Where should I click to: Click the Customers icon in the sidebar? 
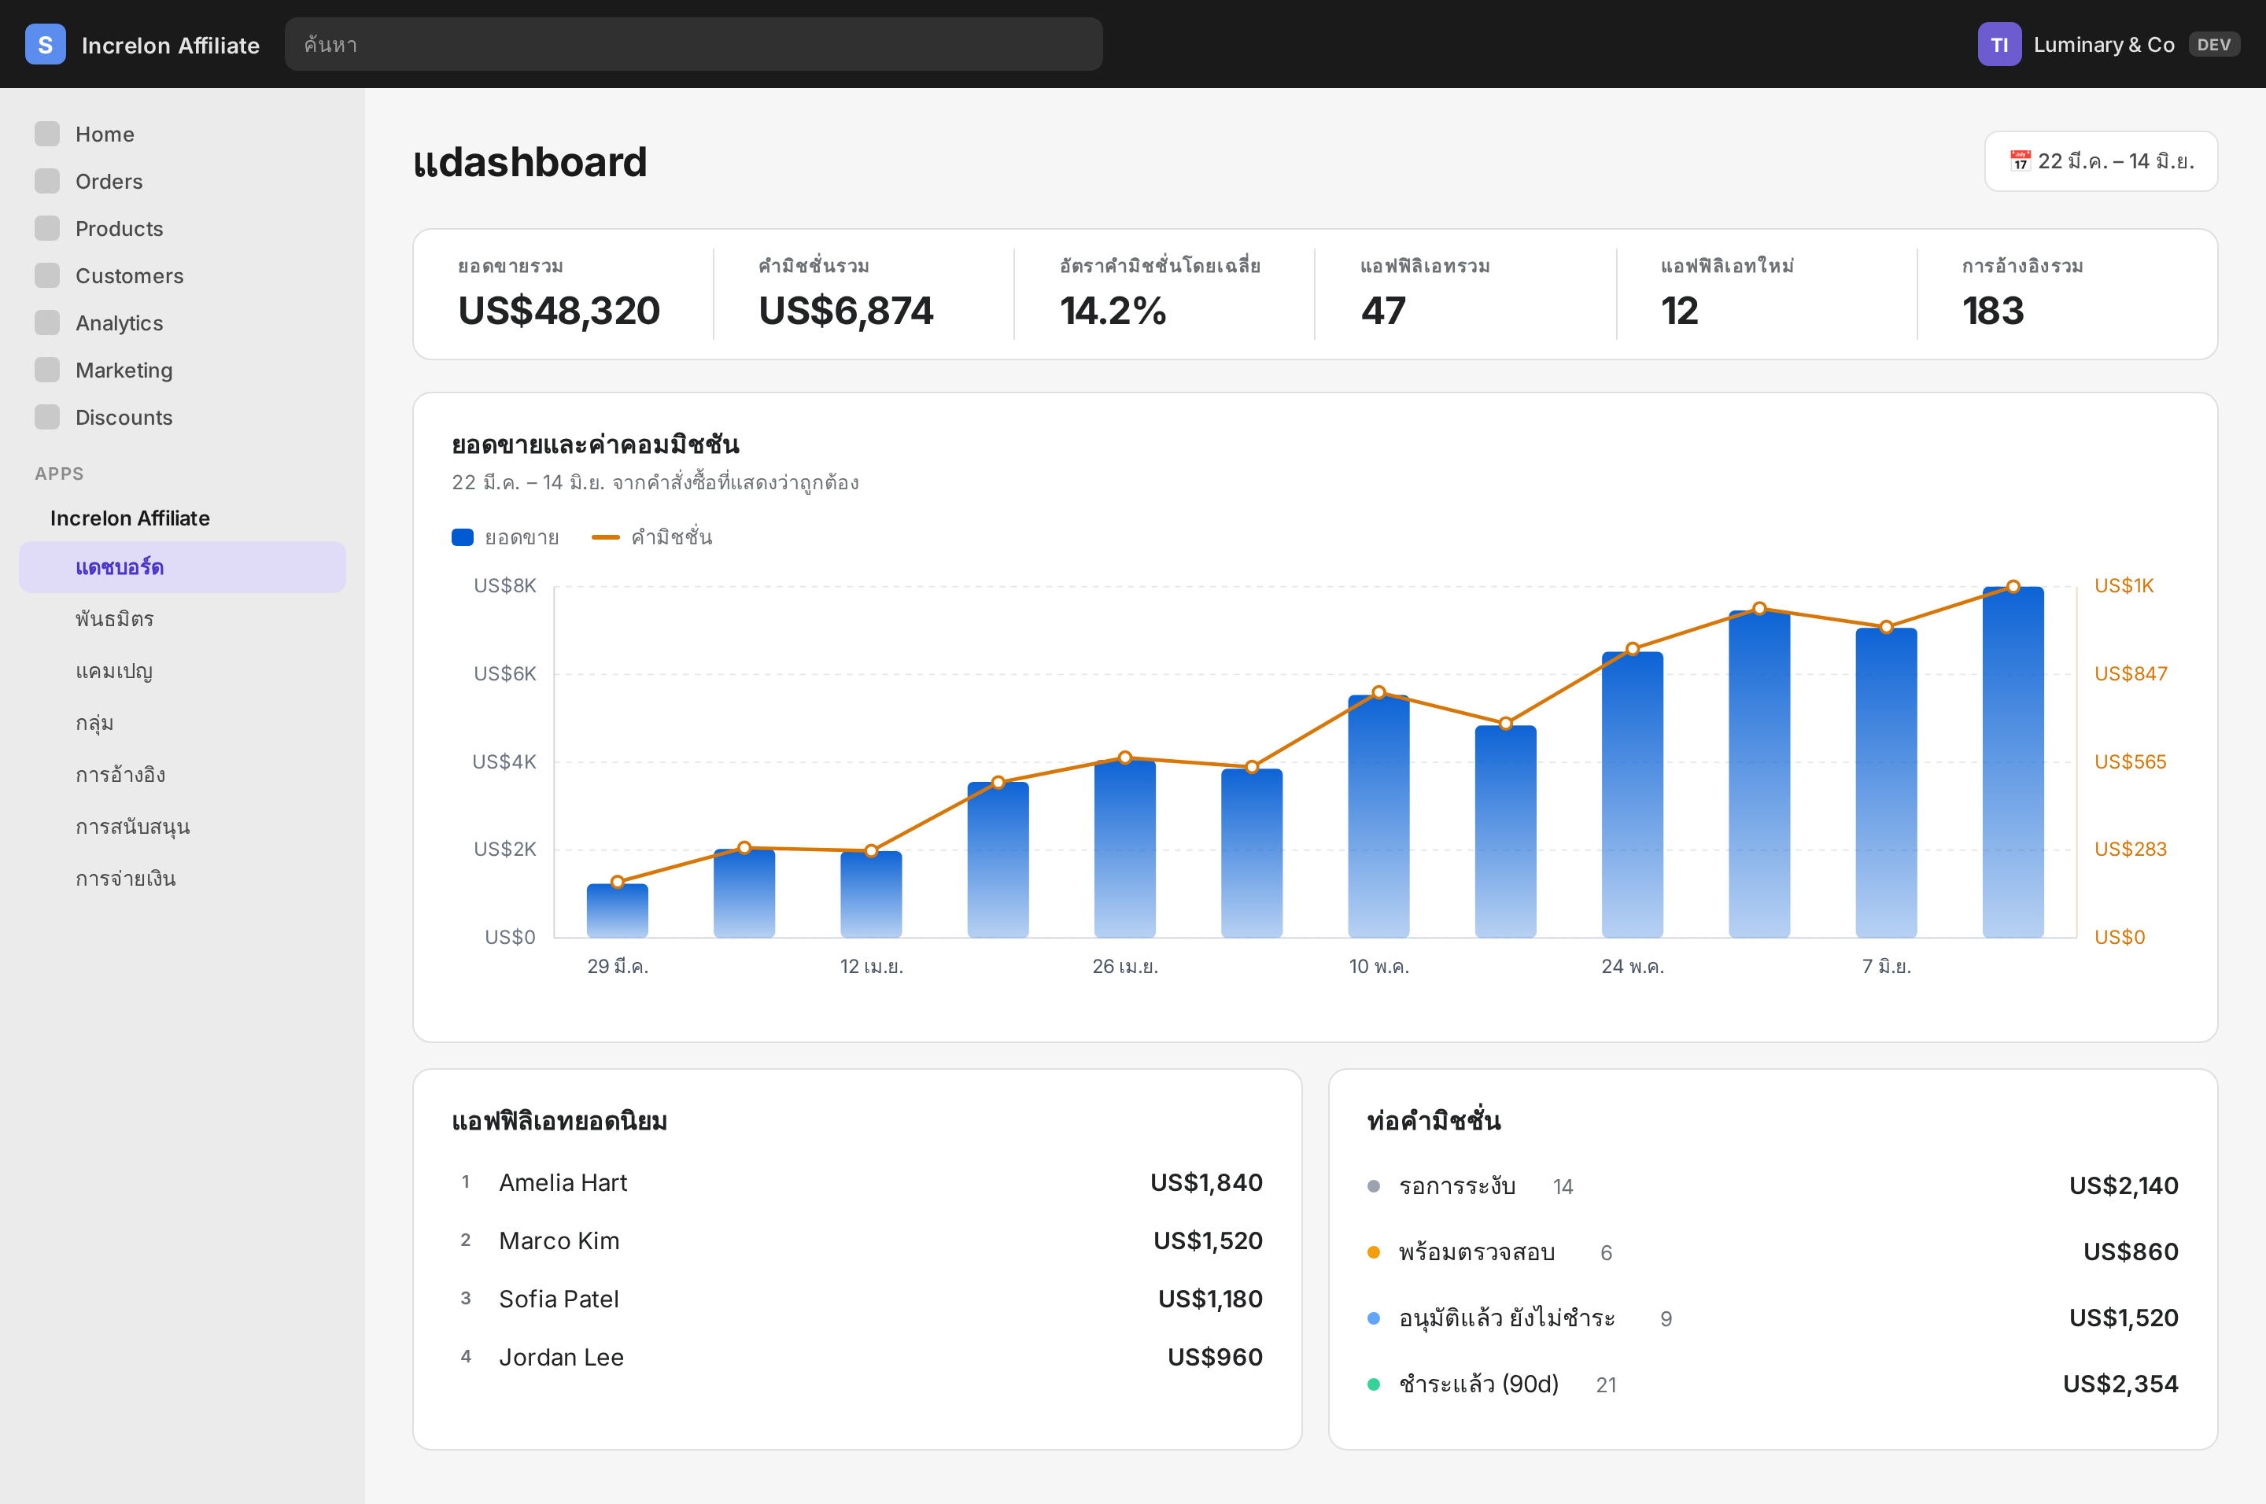pyautogui.click(x=47, y=275)
